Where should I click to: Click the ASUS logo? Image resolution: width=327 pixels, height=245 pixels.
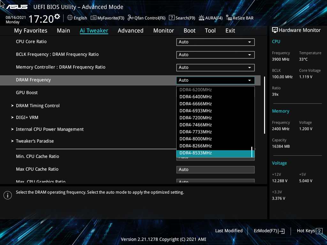pos(17,7)
